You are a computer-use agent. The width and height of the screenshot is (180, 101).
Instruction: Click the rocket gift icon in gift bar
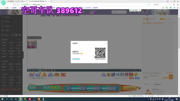coord(113,74)
